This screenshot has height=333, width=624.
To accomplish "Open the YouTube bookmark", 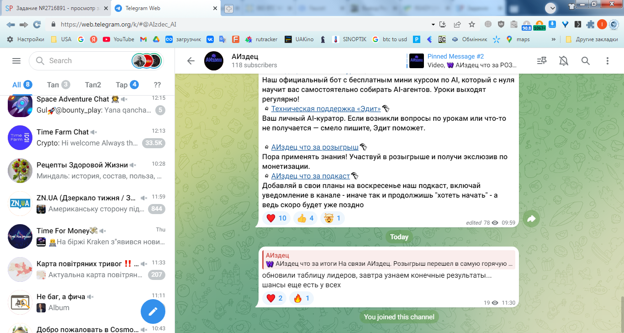I will [119, 39].
